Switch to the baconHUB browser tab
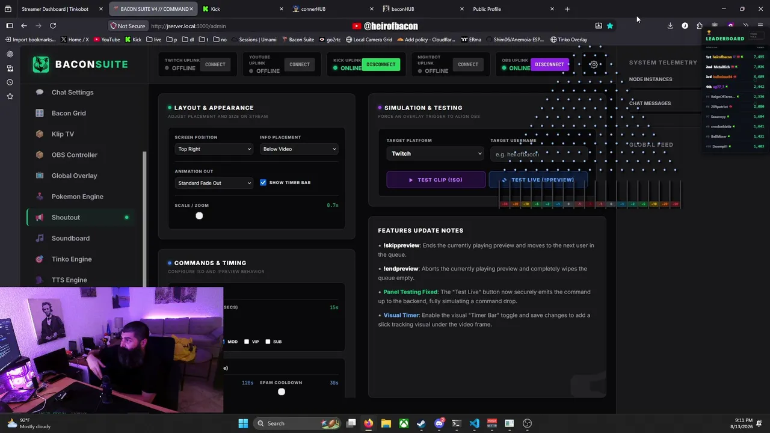 (424, 9)
